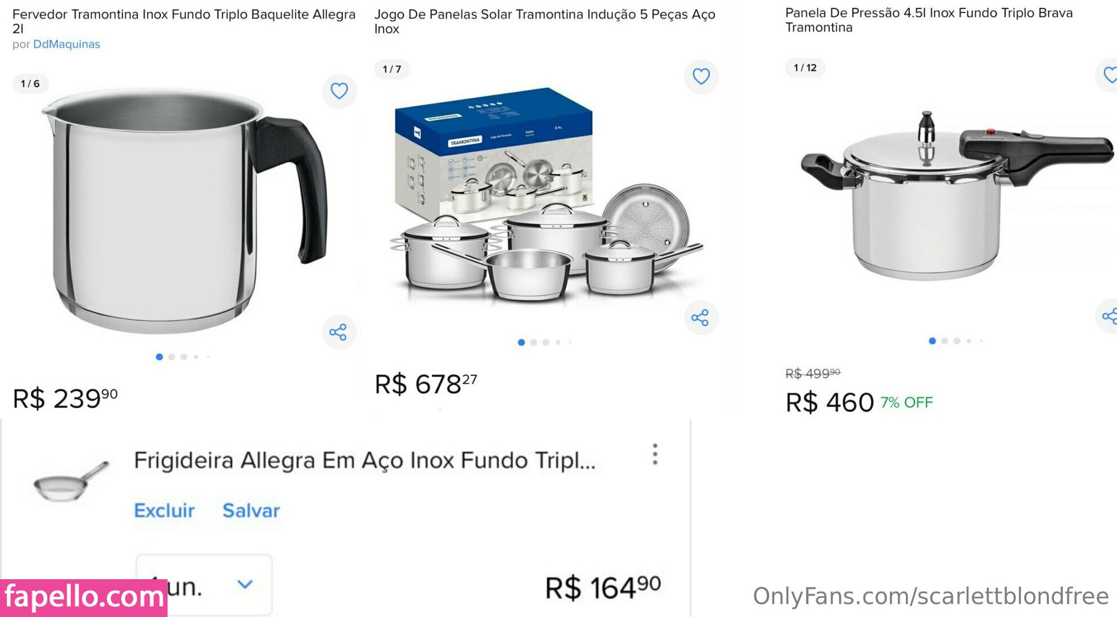
Task: Select the second carousel dot under the cookware set
Action: coord(533,343)
